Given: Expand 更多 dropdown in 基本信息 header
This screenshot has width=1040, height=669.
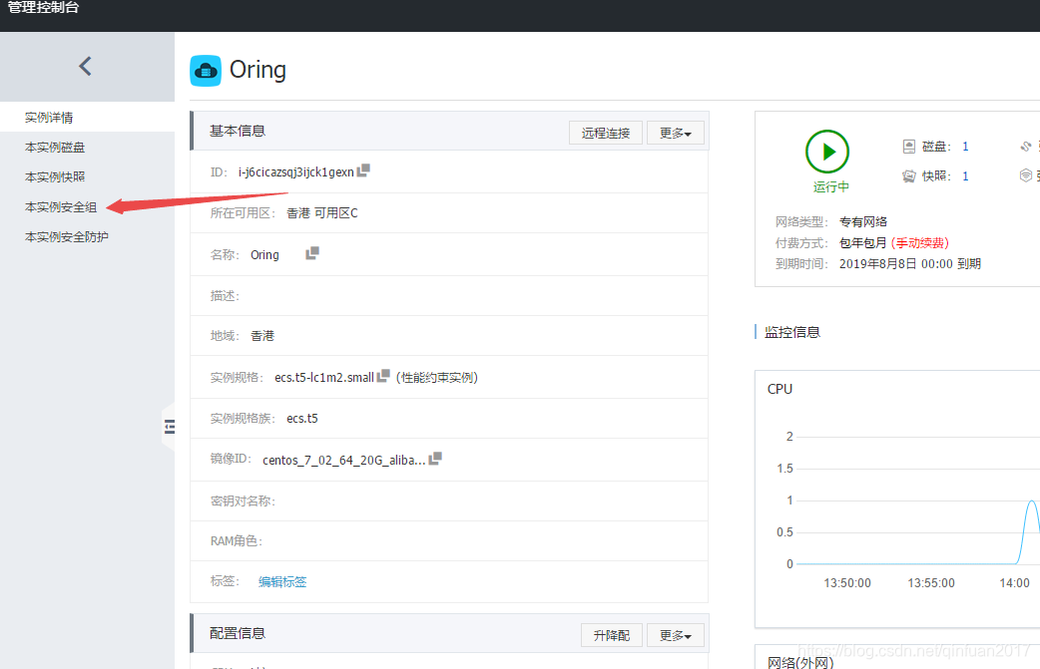Looking at the screenshot, I should pos(676,133).
